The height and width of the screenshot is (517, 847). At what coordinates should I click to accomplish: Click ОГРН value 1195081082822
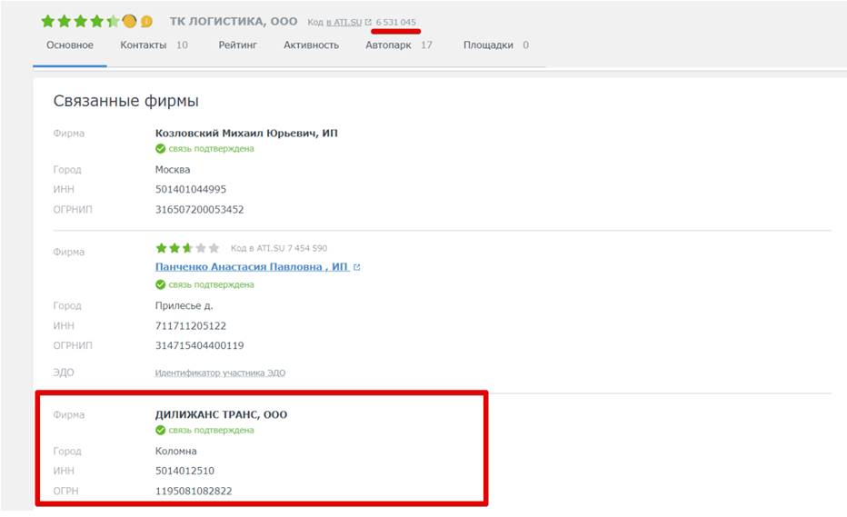tap(194, 491)
